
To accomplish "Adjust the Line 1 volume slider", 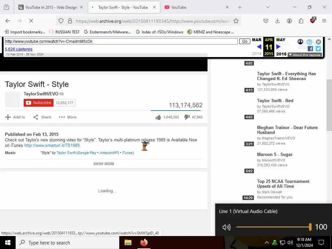I will pyautogui.click(x=274, y=227).
